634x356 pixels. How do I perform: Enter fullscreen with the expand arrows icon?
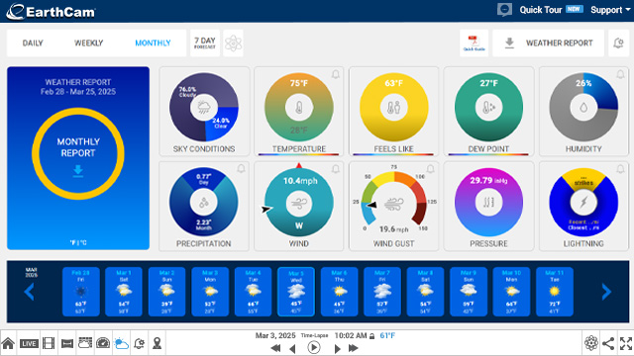click(x=626, y=343)
